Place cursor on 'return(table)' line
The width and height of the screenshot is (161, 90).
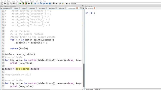[x=19, y=48]
